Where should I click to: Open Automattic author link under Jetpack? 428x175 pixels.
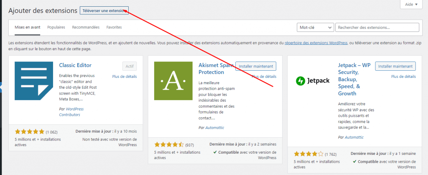[354, 138]
